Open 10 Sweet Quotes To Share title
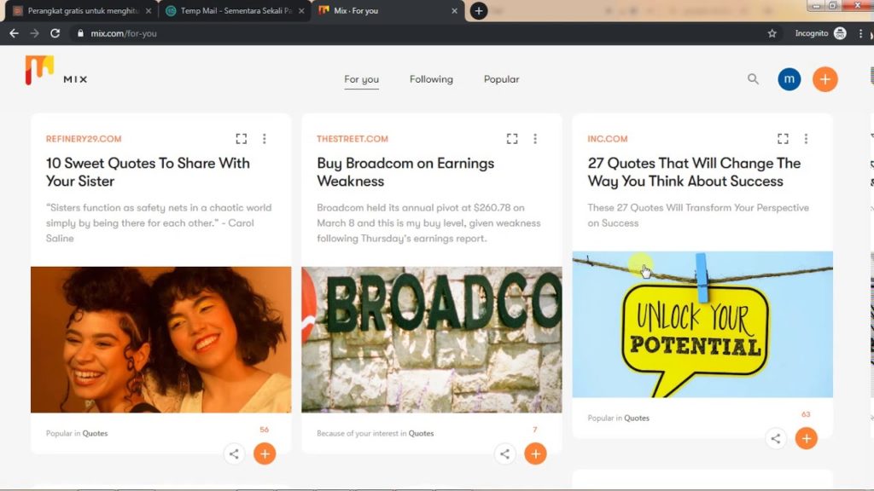 [x=148, y=172]
